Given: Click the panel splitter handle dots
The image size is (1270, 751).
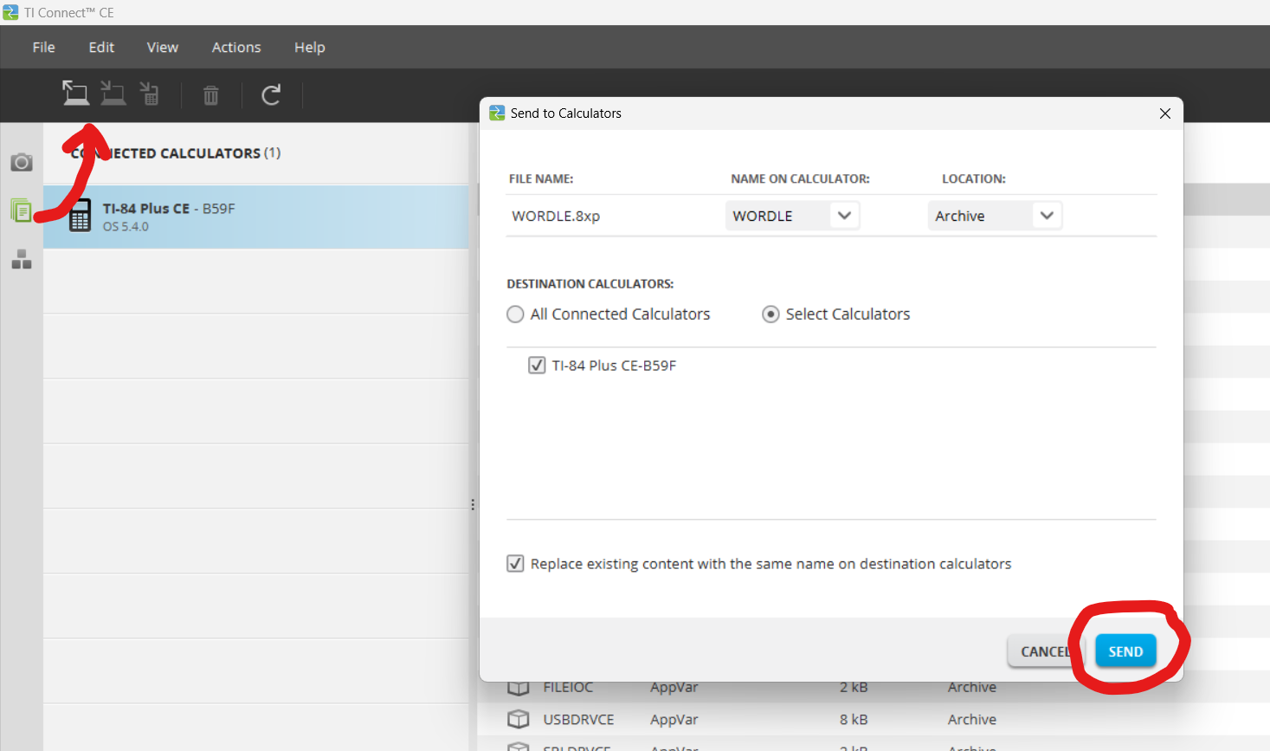Looking at the screenshot, I should pos(473,504).
